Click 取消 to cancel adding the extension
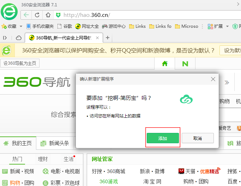 (x=198, y=138)
